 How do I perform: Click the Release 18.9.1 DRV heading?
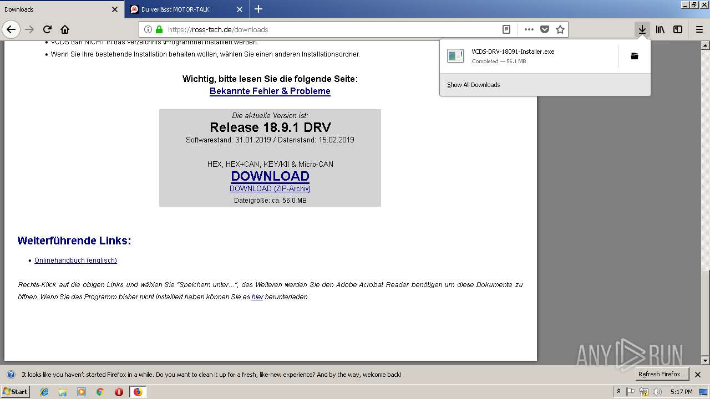pyautogui.click(x=270, y=127)
